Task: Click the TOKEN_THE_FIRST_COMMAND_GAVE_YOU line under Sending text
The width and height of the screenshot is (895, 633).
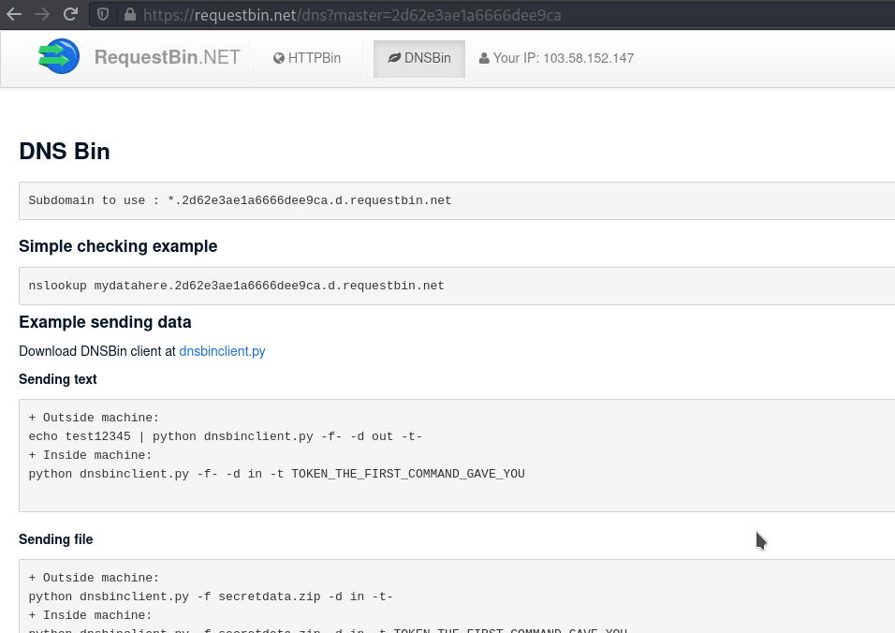Action: (x=277, y=474)
